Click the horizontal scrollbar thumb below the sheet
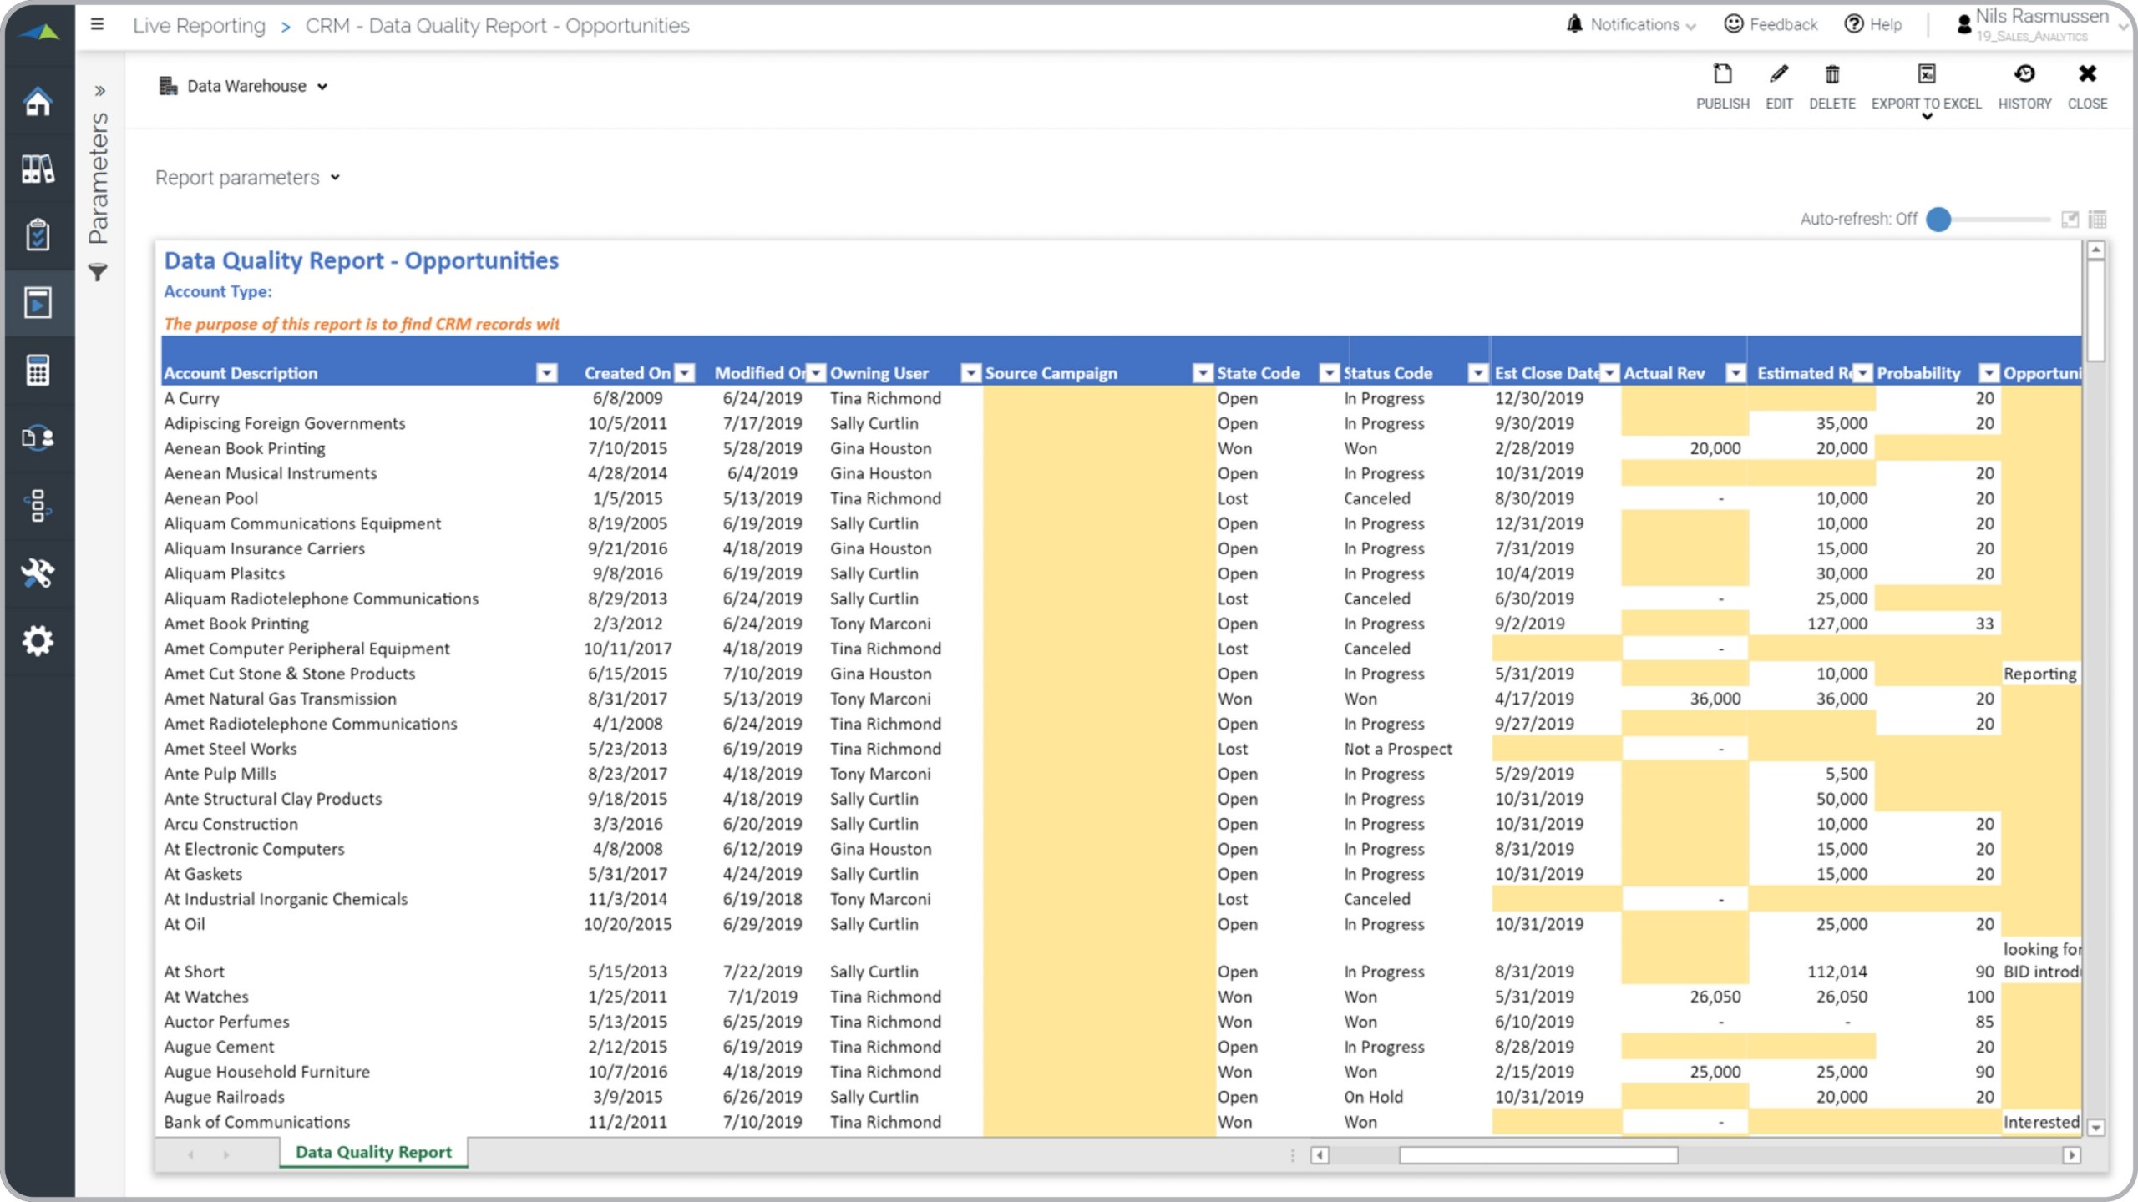This screenshot has height=1202, width=2138. [1538, 1155]
